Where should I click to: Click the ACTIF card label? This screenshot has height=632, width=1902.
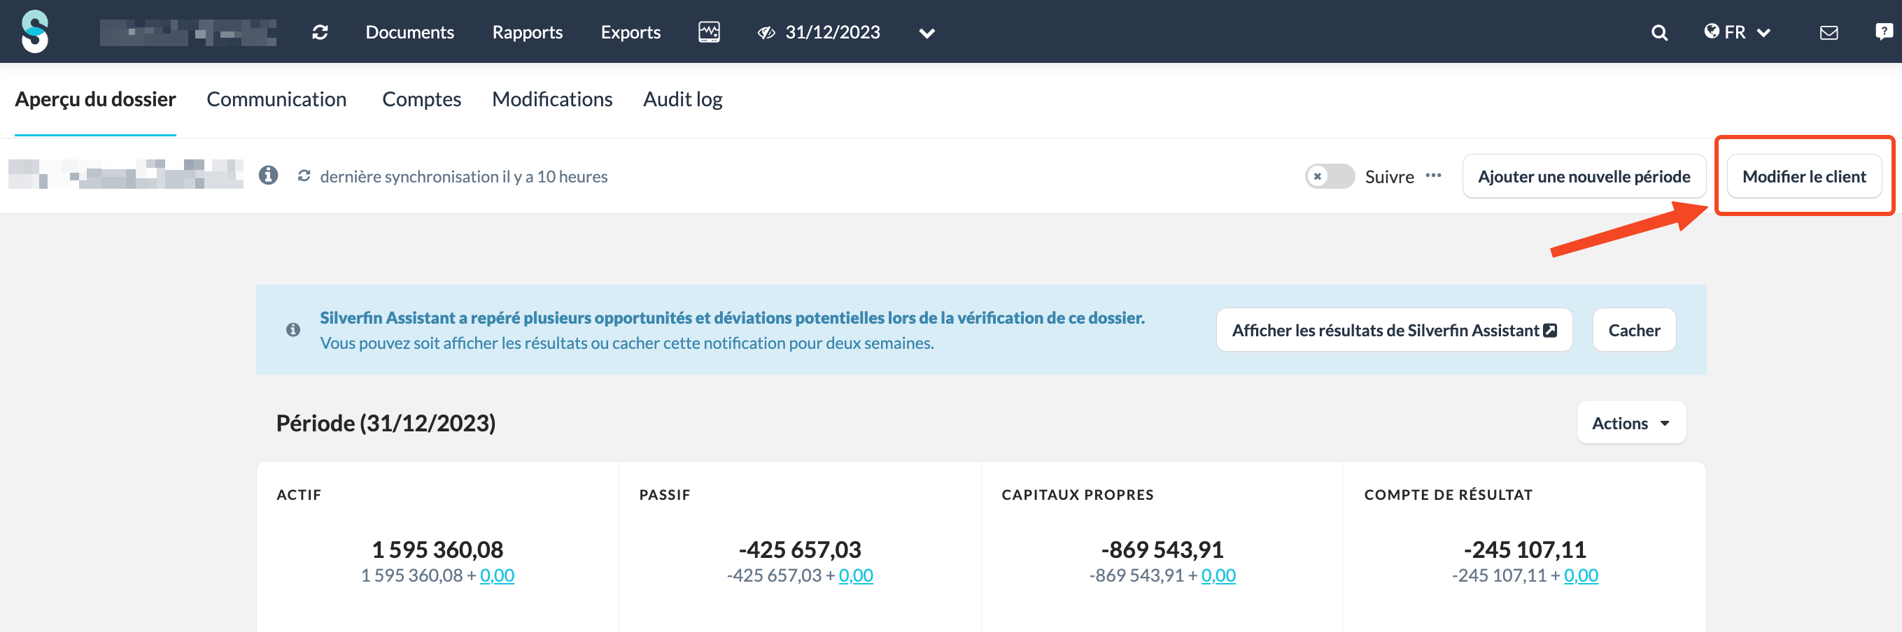click(x=299, y=495)
